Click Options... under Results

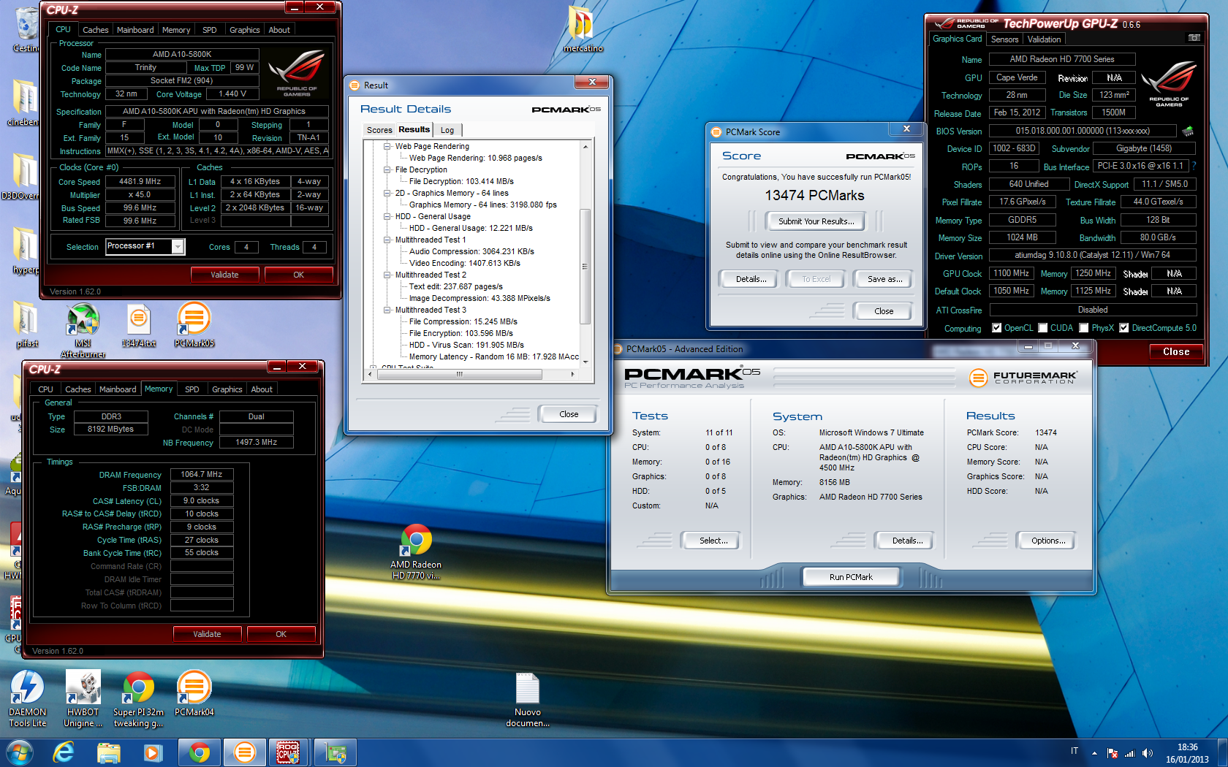(x=1048, y=541)
